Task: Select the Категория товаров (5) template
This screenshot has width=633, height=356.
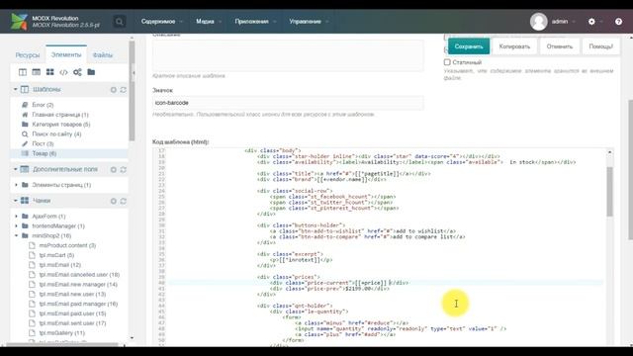Action: click(x=61, y=125)
